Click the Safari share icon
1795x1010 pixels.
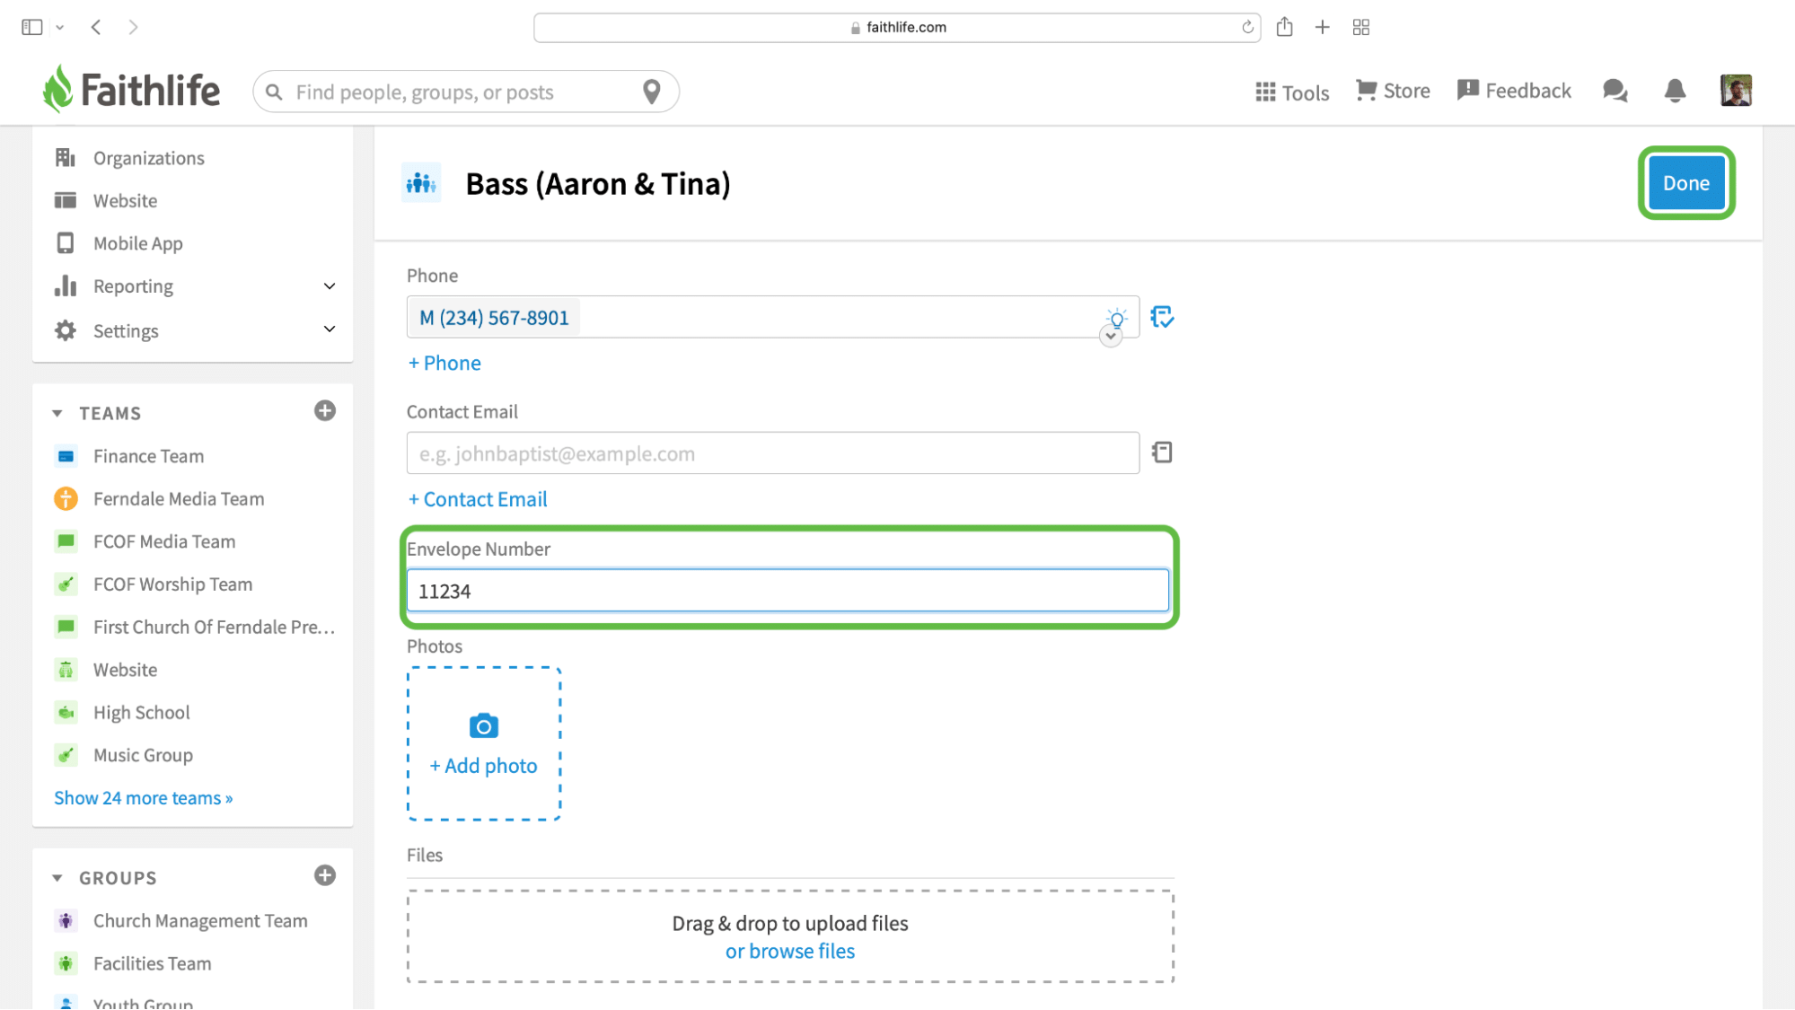click(1284, 27)
